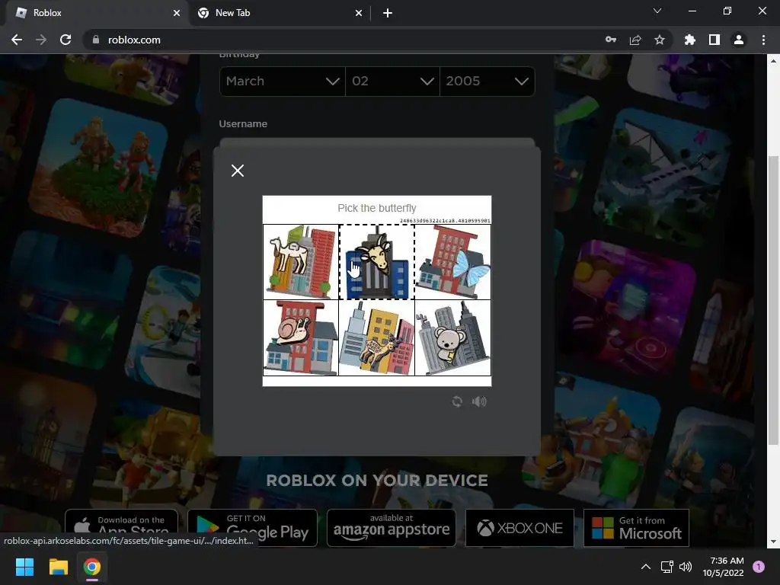The height and width of the screenshot is (585, 780).
Task: Click scrollbar down arrow
Action: (773, 542)
